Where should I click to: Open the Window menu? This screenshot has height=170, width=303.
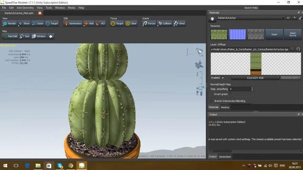(x=60, y=8)
